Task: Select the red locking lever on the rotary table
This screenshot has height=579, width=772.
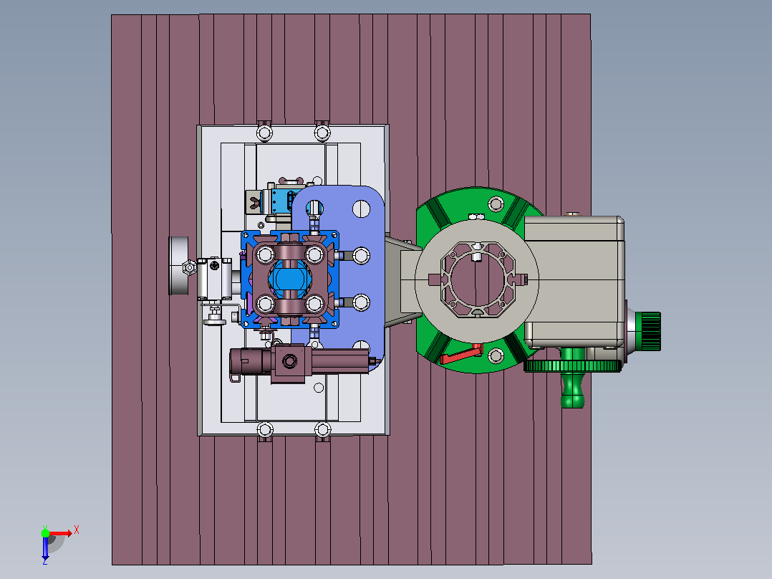Action: 458,355
